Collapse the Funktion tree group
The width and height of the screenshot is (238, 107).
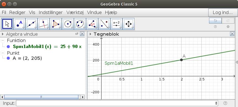(2, 40)
